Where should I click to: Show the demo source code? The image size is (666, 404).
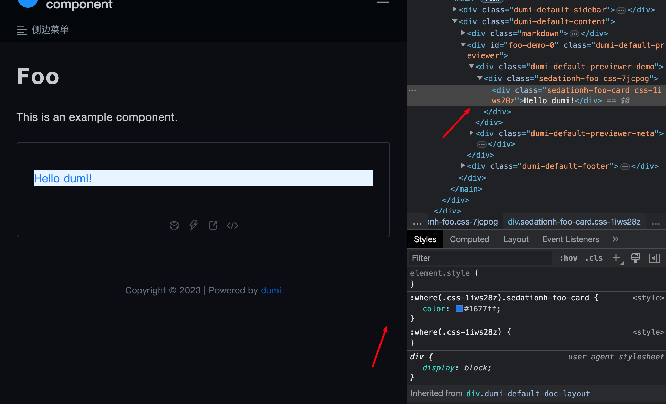coord(232,226)
